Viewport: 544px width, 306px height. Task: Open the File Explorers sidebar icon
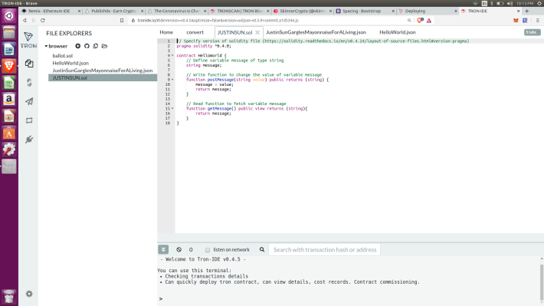click(x=29, y=63)
